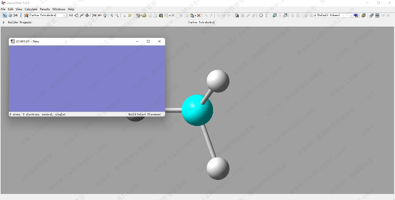Select the R-Group Fragment tool
This screenshot has height=200, width=395.
click(x=15, y=15)
